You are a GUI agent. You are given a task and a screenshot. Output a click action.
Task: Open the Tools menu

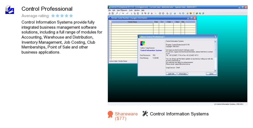click(131, 10)
